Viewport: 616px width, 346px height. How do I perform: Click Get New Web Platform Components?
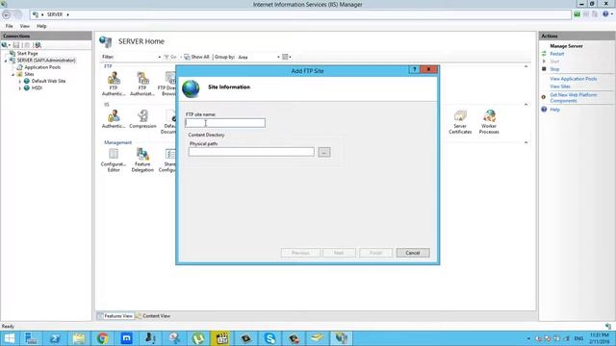click(x=574, y=98)
